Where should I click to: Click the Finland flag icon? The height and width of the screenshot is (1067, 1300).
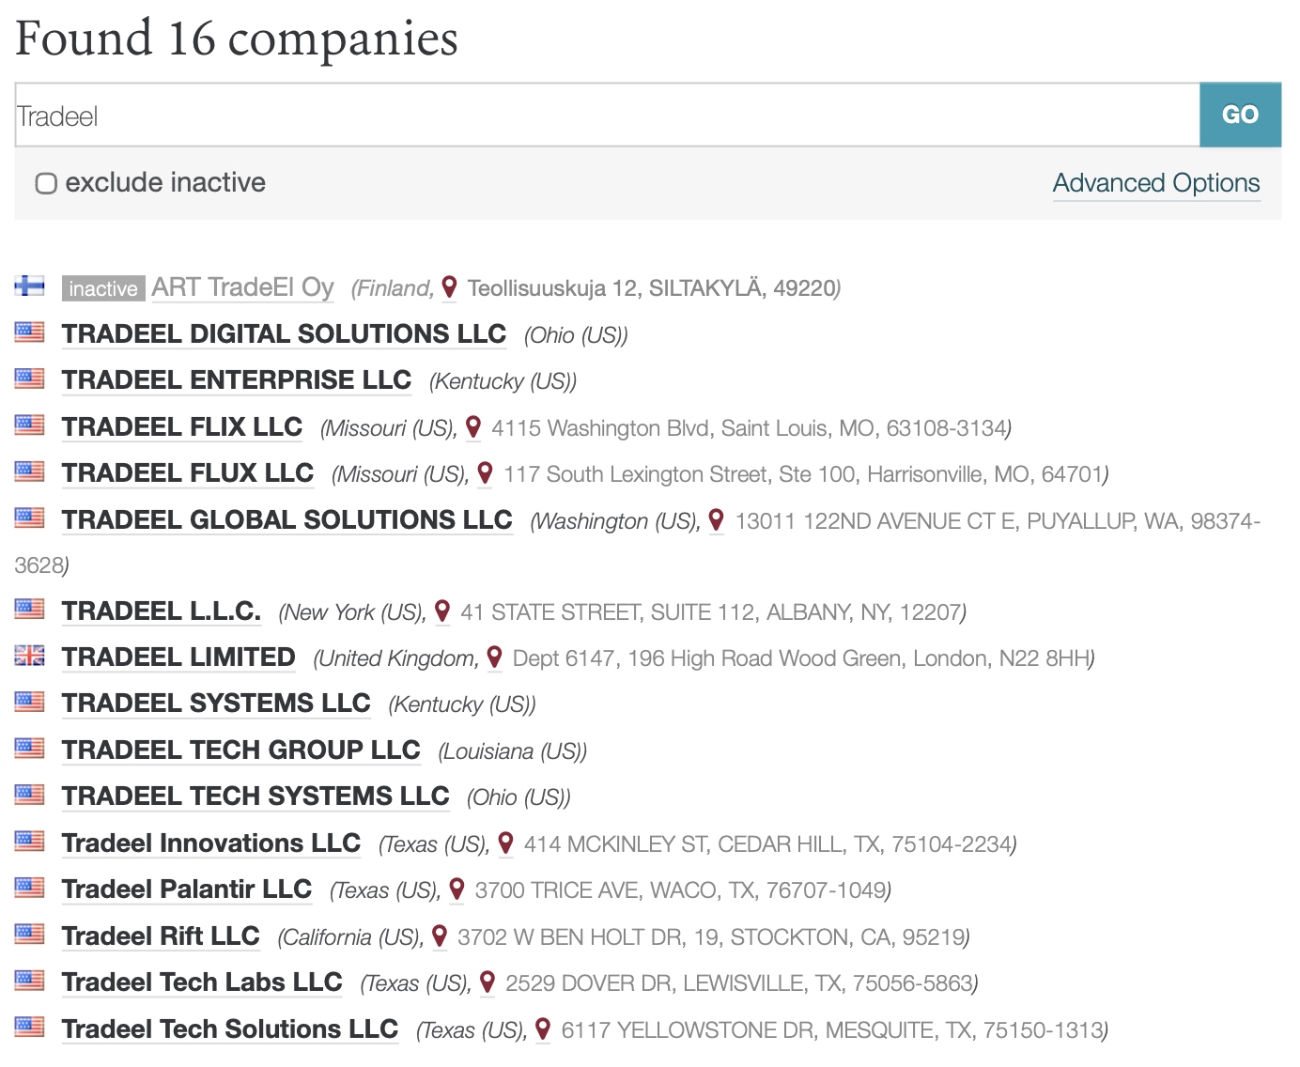click(29, 286)
